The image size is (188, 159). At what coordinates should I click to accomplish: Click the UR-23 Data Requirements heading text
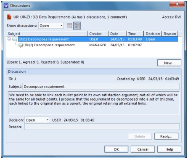point(70,17)
